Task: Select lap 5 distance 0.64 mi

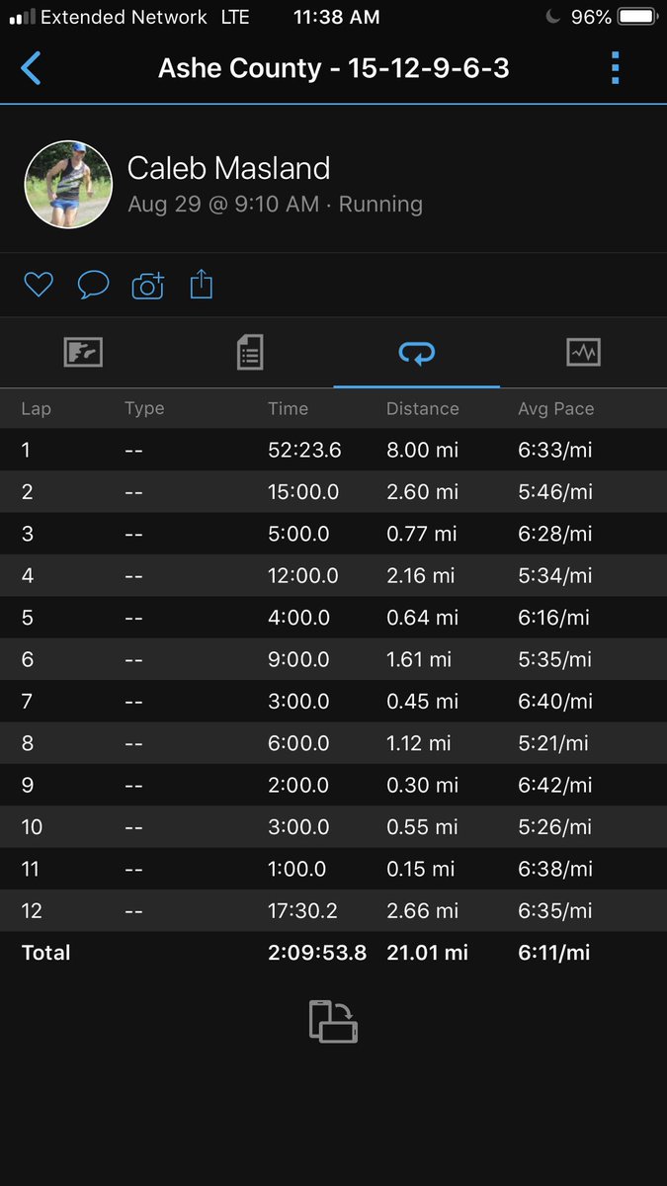Action: point(422,618)
